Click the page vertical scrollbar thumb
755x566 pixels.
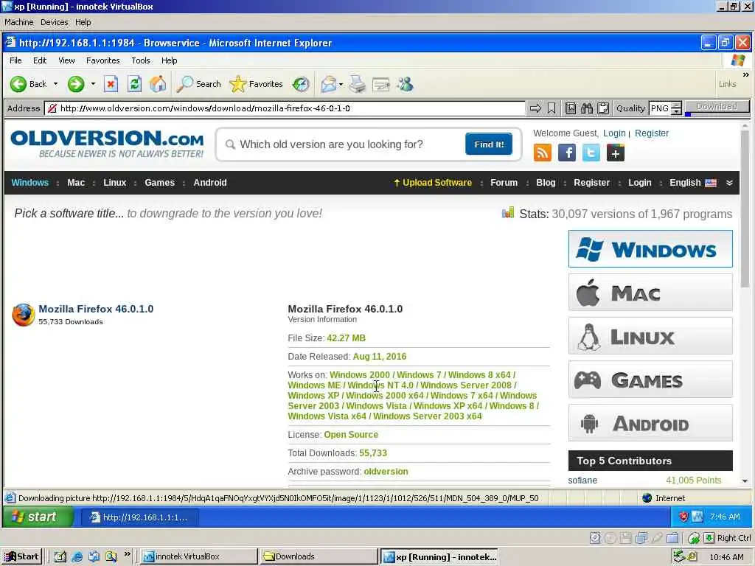tap(745, 209)
